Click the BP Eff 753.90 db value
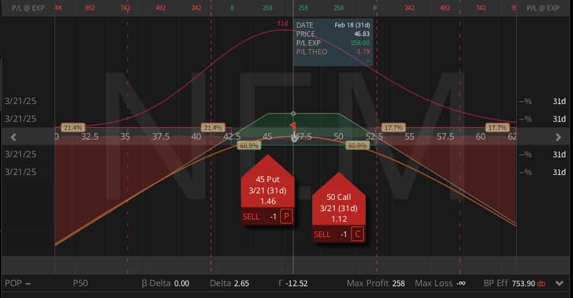The width and height of the screenshot is (573, 298). (x=529, y=283)
